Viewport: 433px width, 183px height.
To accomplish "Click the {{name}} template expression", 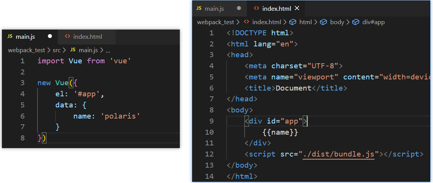I will 280,132.
